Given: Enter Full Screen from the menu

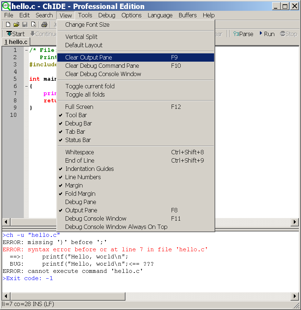Looking at the screenshot, I should [136, 107].
